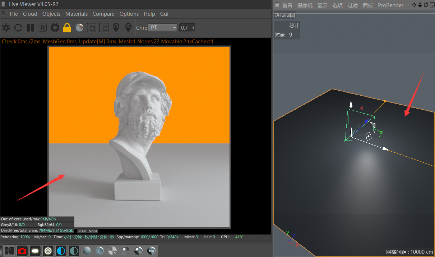Open the Compare menu
Screen dimensions: 435x257
pos(103,14)
